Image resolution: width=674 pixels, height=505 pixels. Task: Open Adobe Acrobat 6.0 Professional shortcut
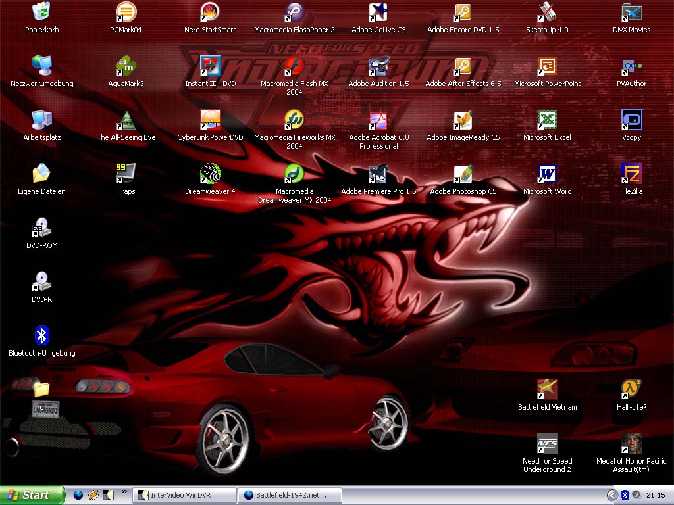click(378, 120)
